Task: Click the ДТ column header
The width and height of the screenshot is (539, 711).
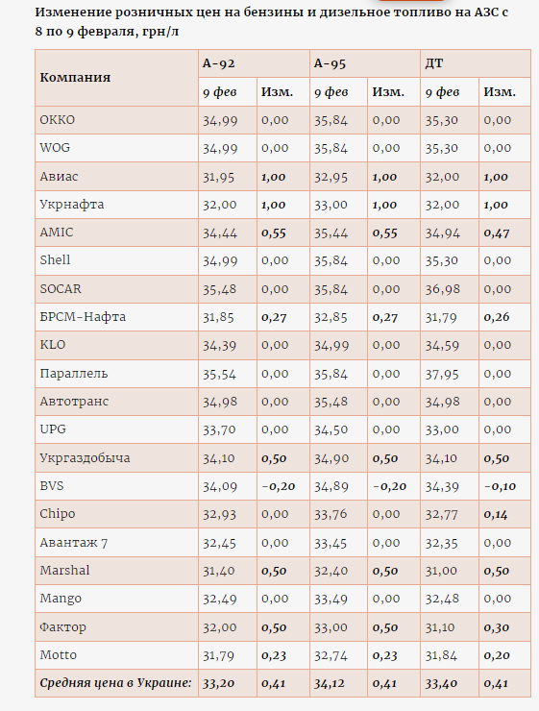Action: [434, 63]
